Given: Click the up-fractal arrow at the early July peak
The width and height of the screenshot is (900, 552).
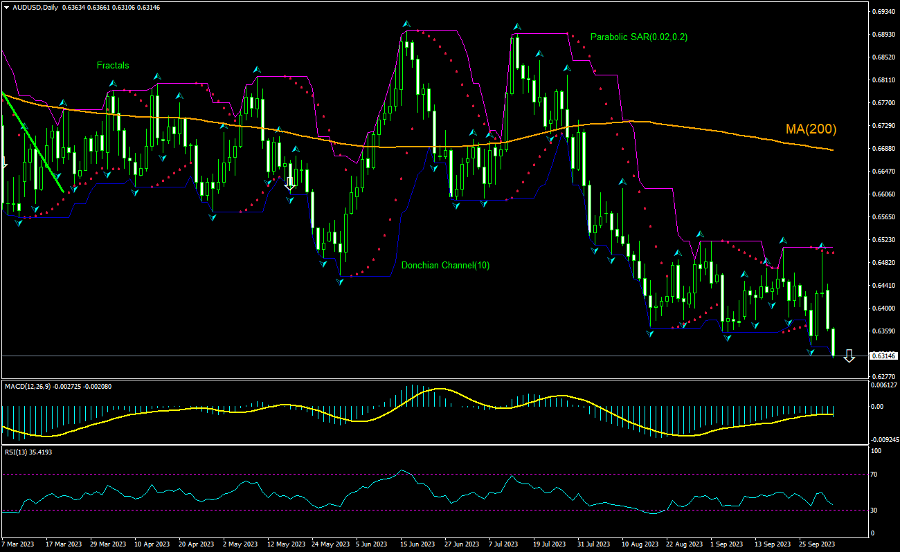Looking at the screenshot, I should (516, 26).
